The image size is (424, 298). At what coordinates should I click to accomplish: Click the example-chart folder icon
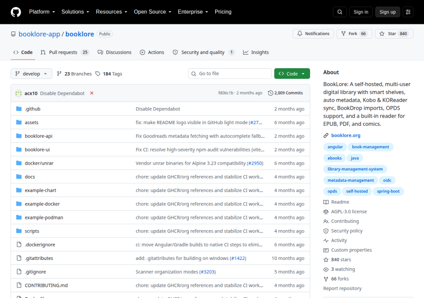(x=19, y=190)
